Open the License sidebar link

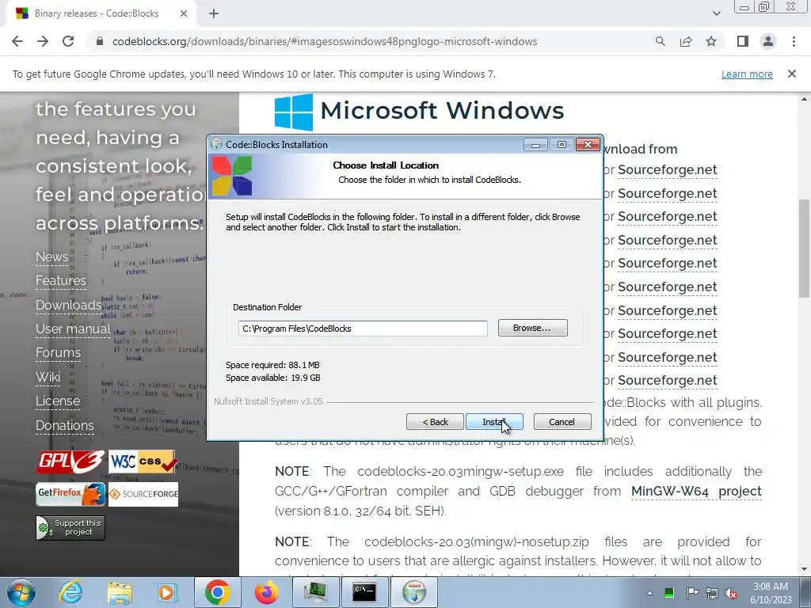click(x=58, y=401)
